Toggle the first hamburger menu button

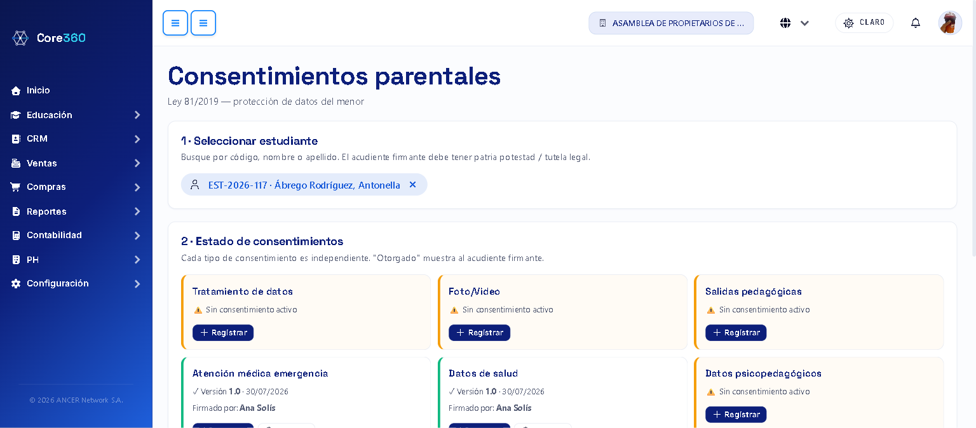pyautogui.click(x=175, y=23)
